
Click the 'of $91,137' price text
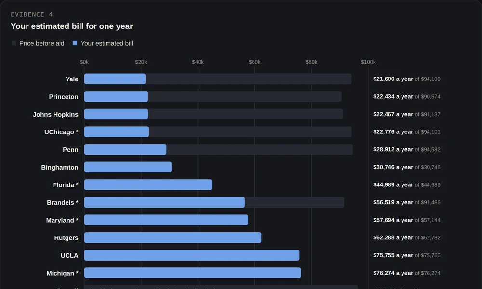point(428,115)
